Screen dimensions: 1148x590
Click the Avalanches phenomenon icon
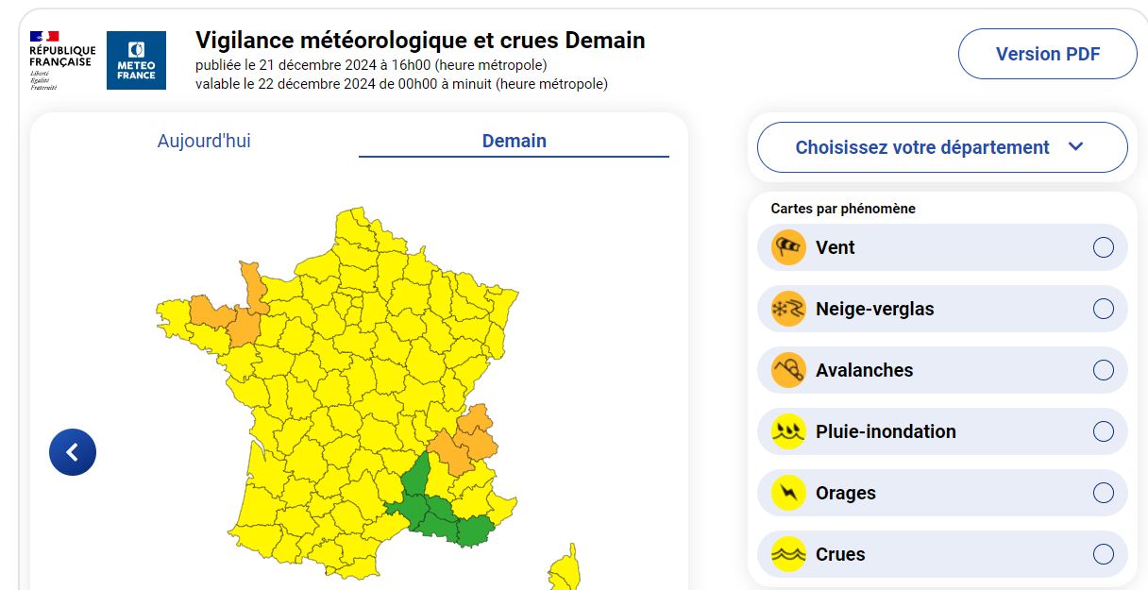pos(788,370)
